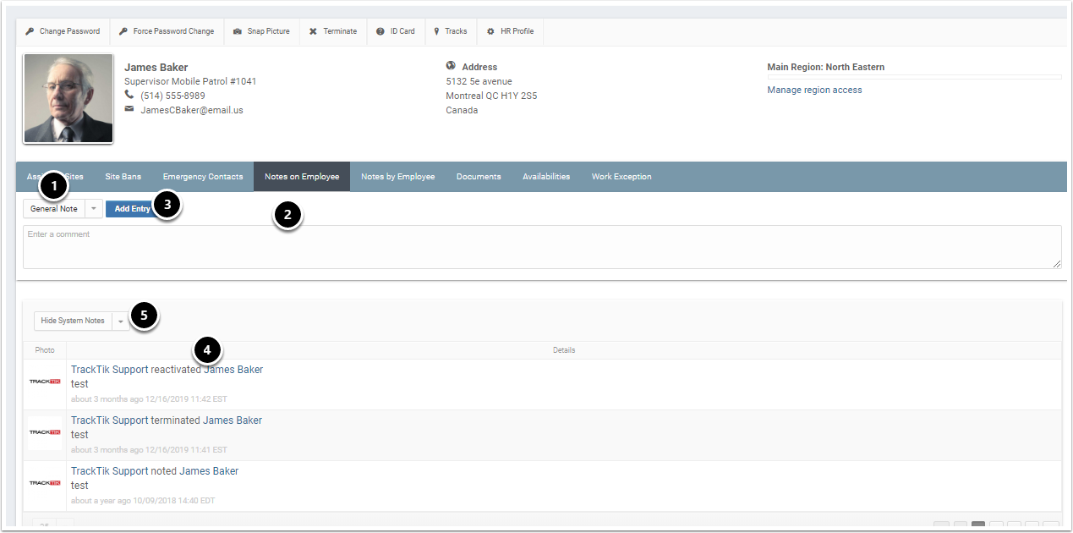Open the terminated James Baker note link
The height and width of the screenshot is (533, 1073).
pyautogui.click(x=167, y=420)
